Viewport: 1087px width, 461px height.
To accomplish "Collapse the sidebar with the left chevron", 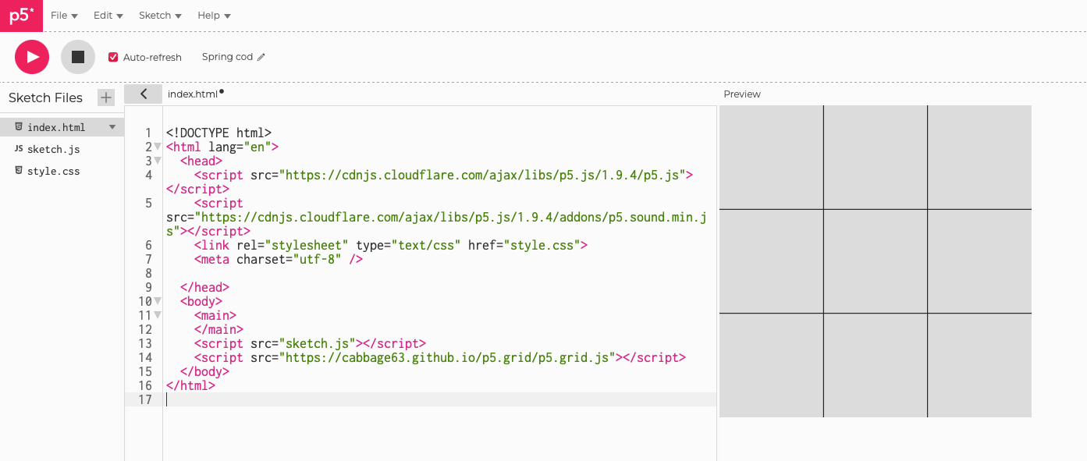I will [x=144, y=94].
